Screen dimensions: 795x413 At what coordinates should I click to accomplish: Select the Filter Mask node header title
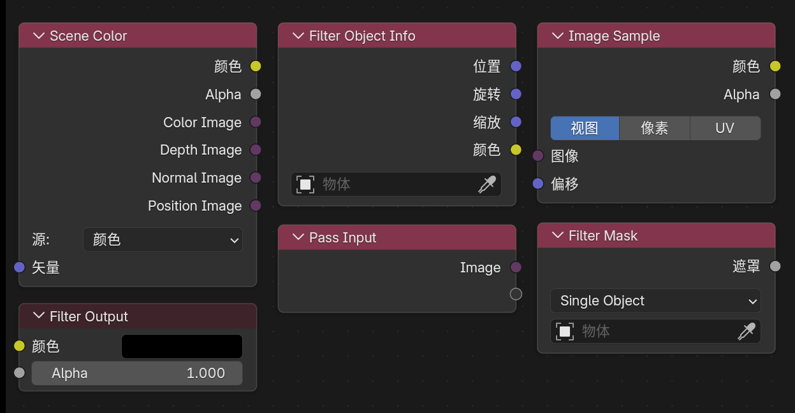tap(603, 235)
